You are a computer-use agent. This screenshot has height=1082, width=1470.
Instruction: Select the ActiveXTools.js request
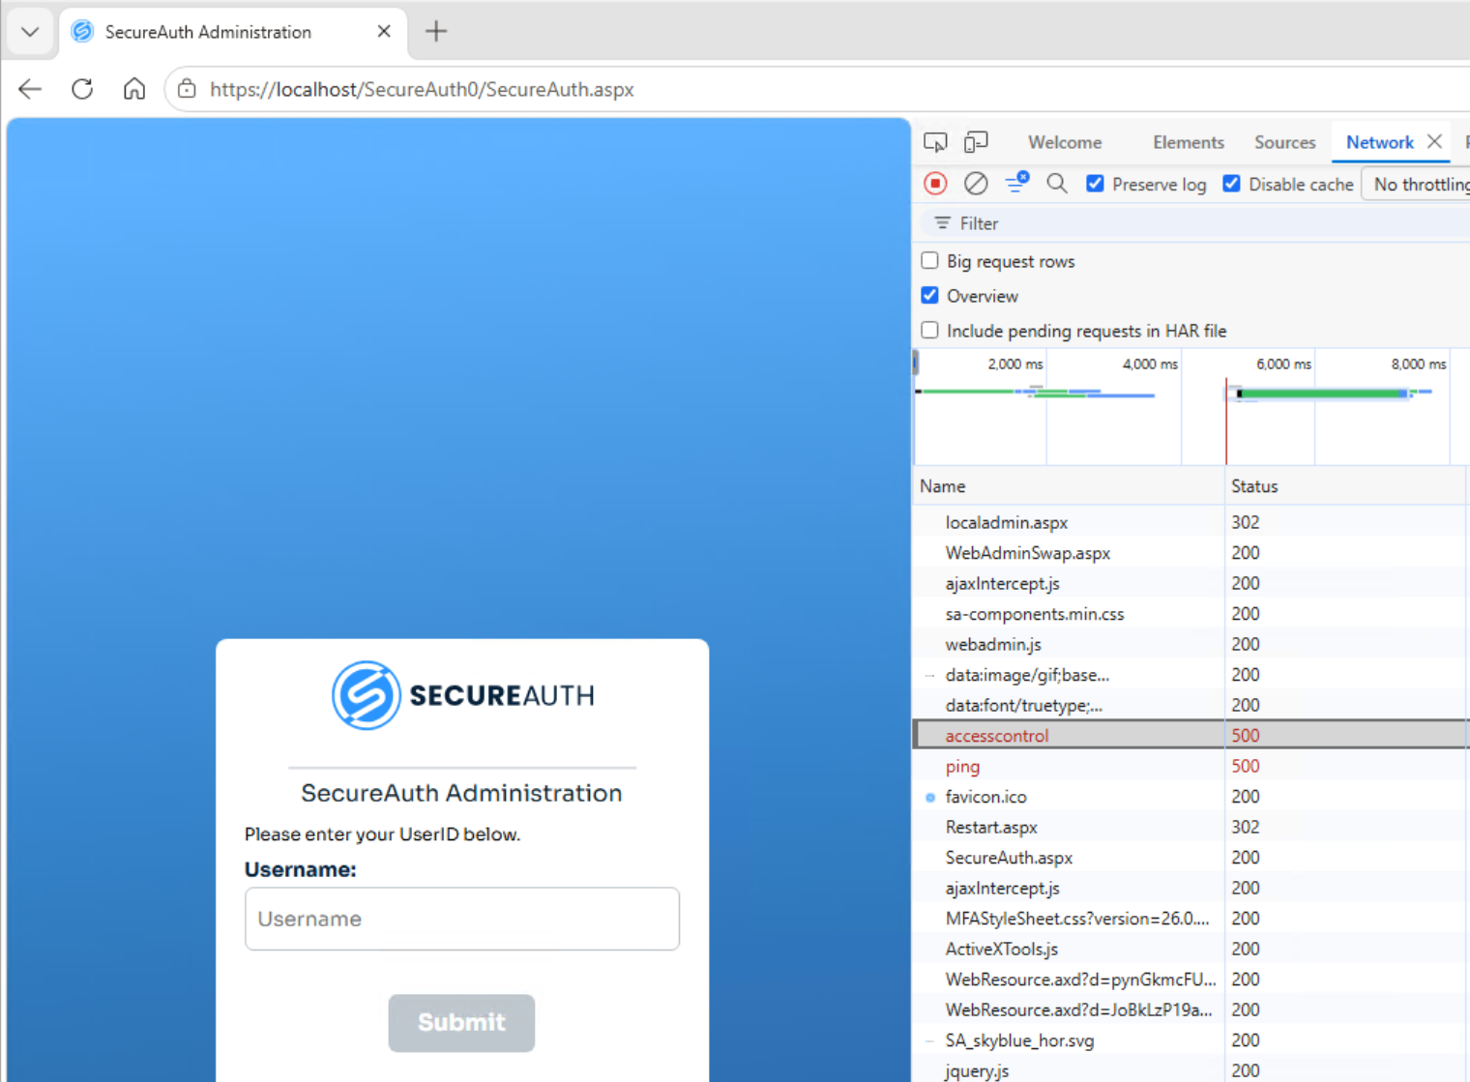click(1001, 949)
